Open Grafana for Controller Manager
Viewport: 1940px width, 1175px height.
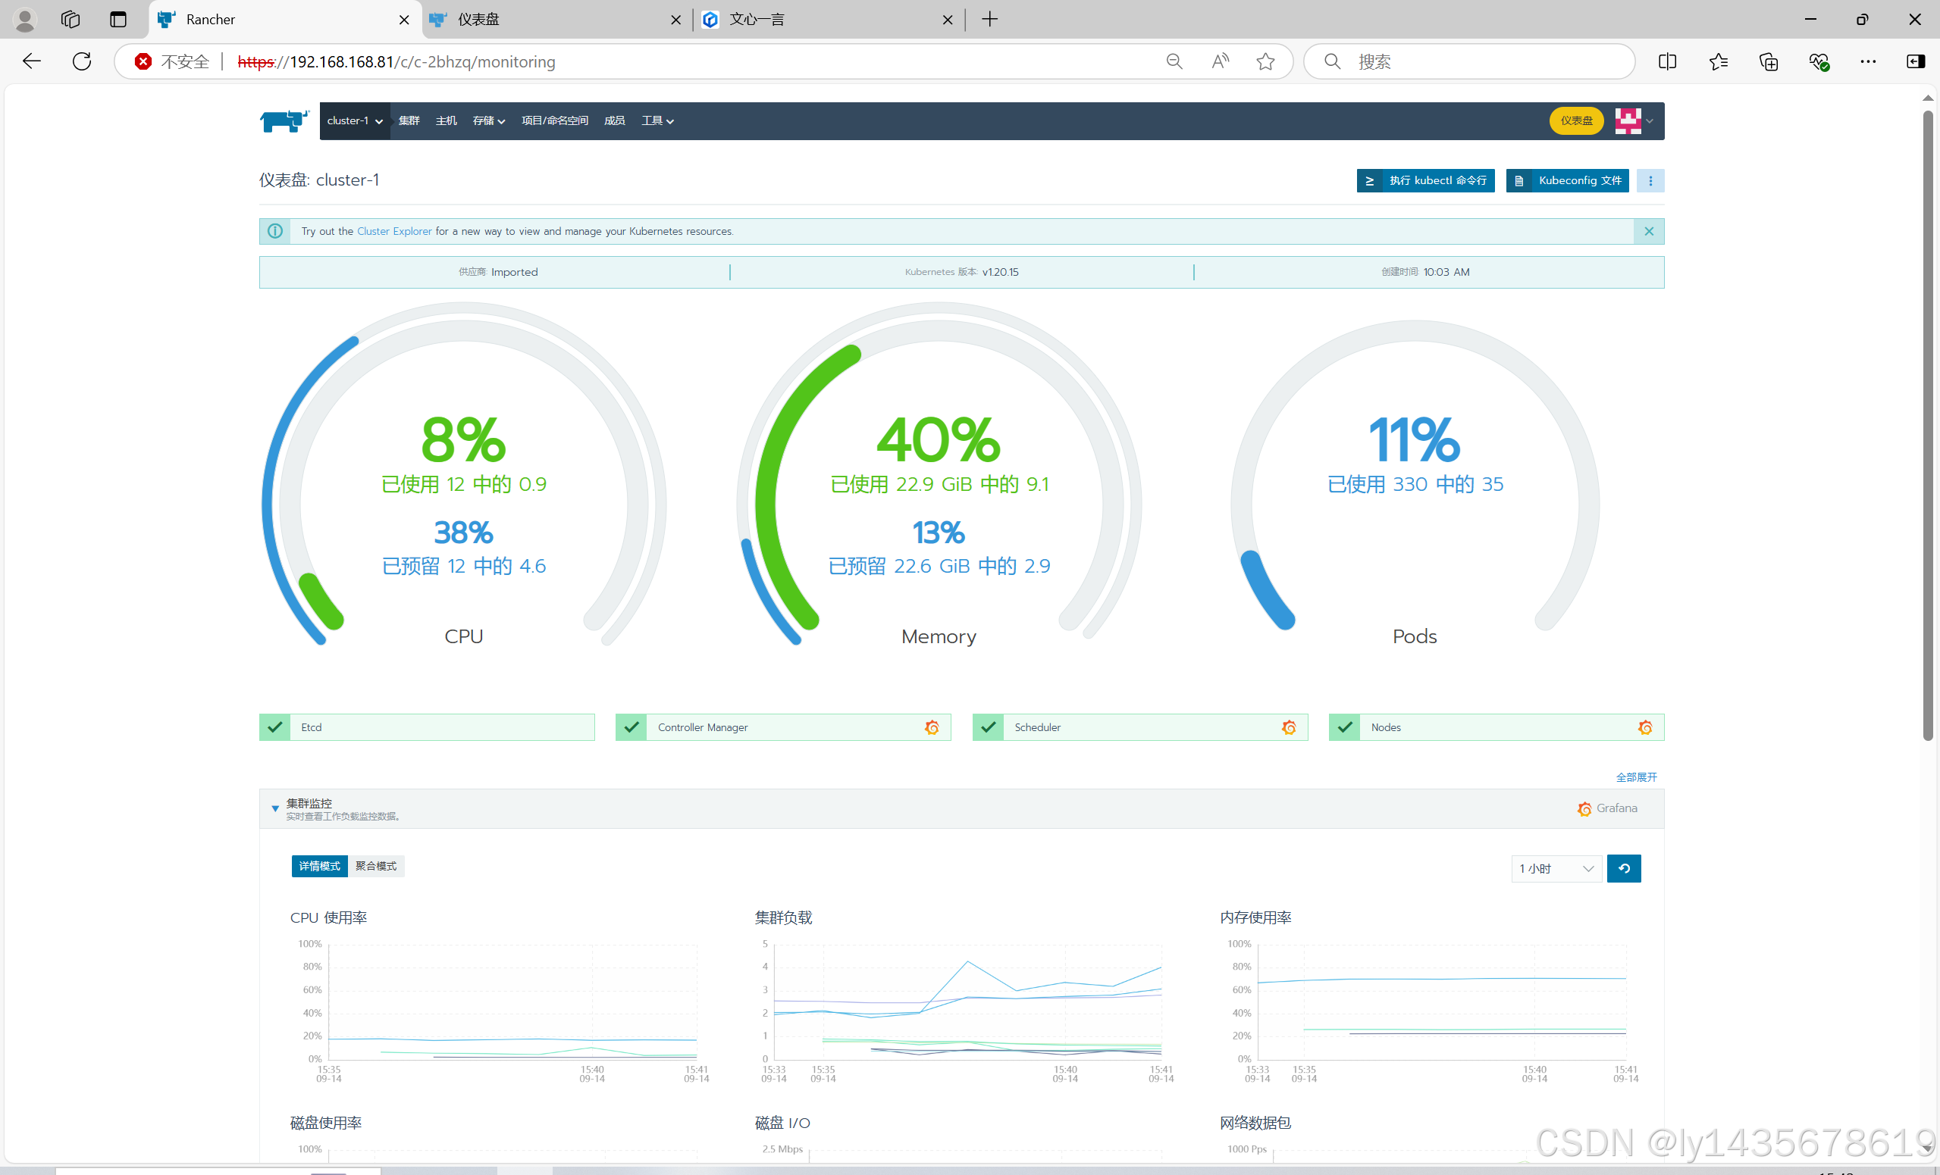[x=932, y=728]
